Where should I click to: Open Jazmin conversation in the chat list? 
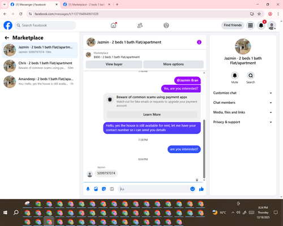click(40, 50)
